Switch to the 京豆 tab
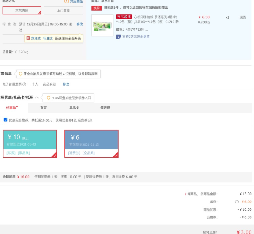The width and height of the screenshot is (254, 234). (x=44, y=108)
